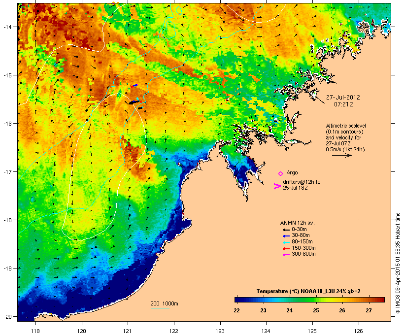Screen dimensions: 404x335
Task: Click the IMOS copyright timestamp text
Action: click(398, 263)
